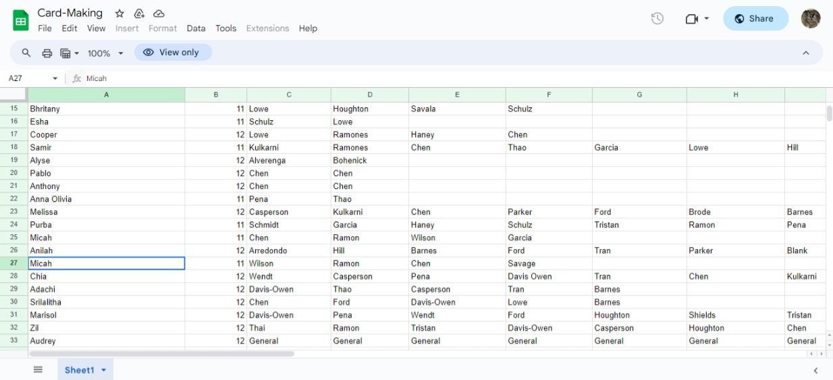This screenshot has width=833, height=380.
Task: Open the Google account avatar
Action: click(x=810, y=19)
